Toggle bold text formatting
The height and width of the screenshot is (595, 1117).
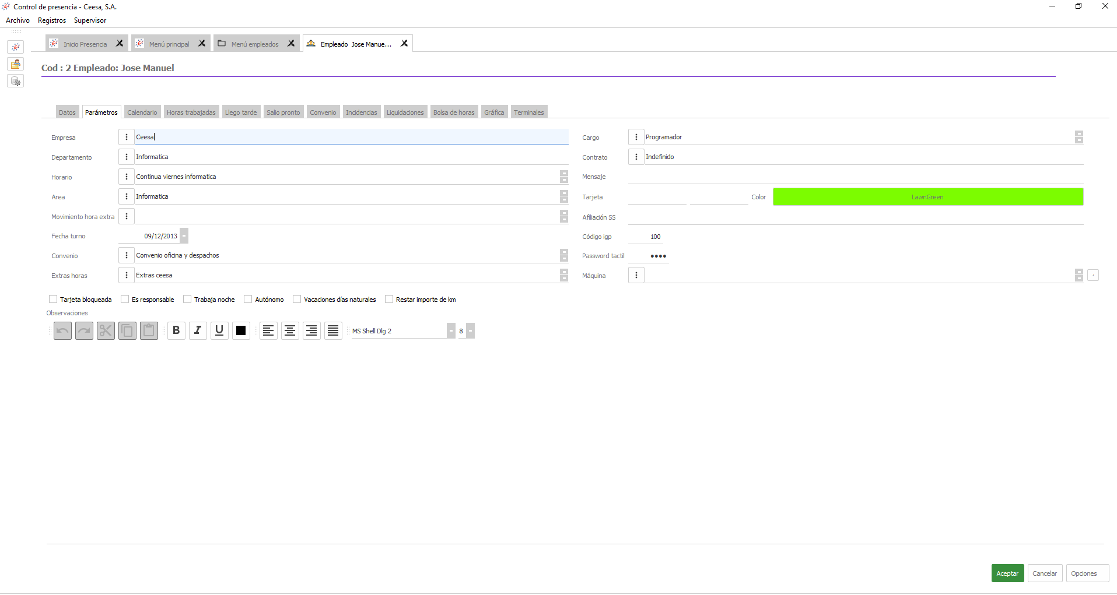176,330
